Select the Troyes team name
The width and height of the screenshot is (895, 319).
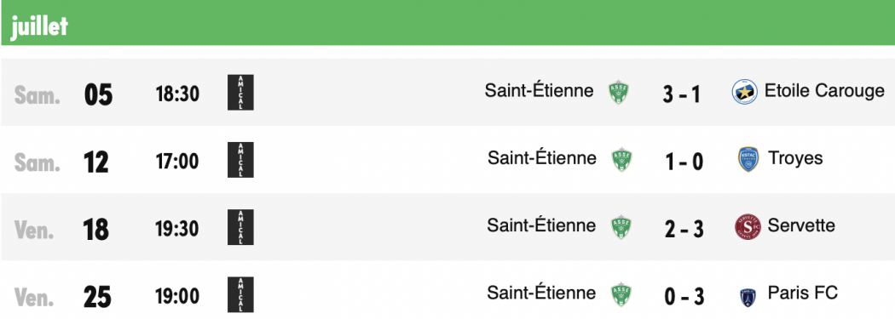click(x=795, y=157)
